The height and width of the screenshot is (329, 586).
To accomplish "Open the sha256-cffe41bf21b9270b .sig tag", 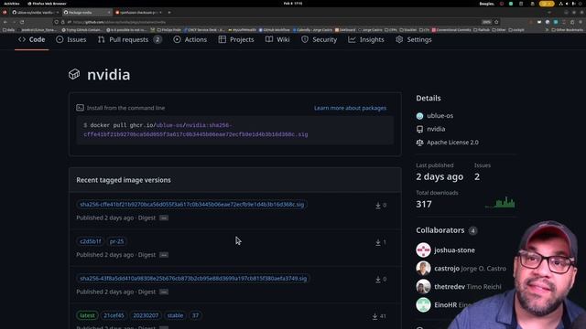I will 192,205.
